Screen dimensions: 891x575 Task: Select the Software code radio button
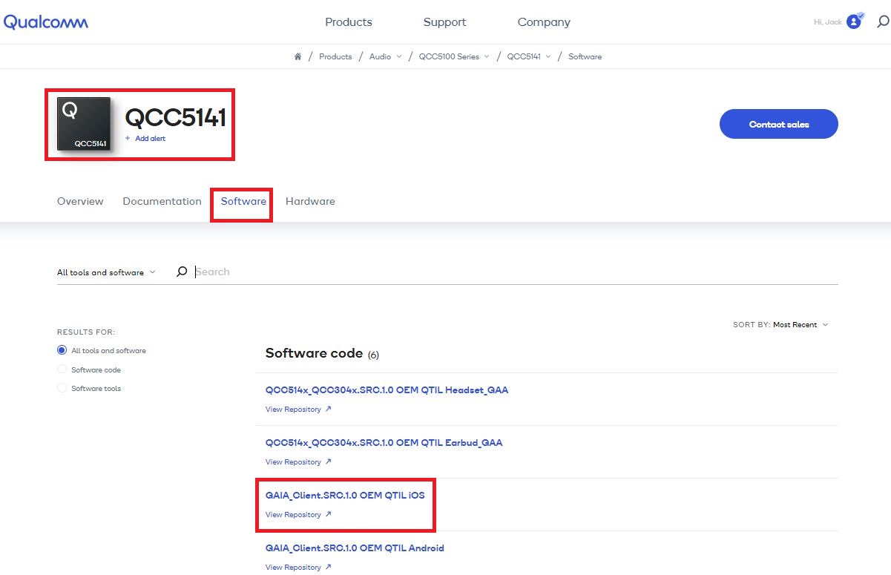click(62, 369)
